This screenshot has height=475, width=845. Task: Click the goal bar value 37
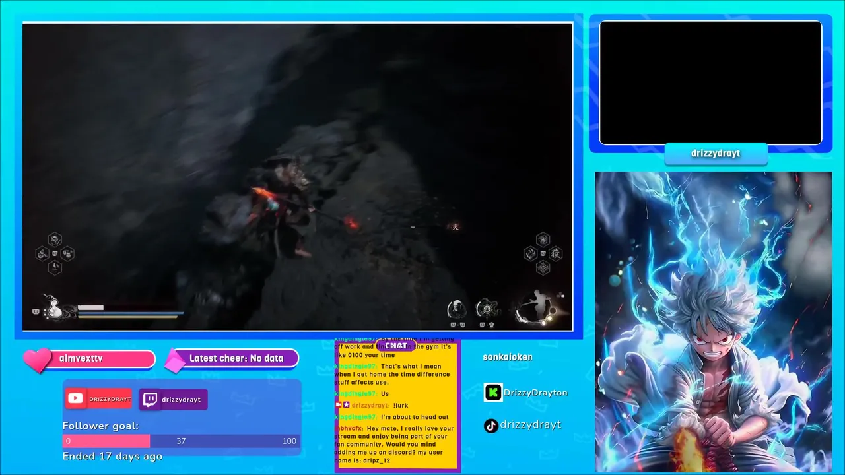point(181,441)
